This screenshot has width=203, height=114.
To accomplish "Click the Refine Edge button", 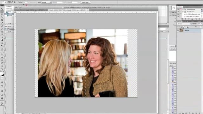I will pyautogui.click(x=85, y=2).
